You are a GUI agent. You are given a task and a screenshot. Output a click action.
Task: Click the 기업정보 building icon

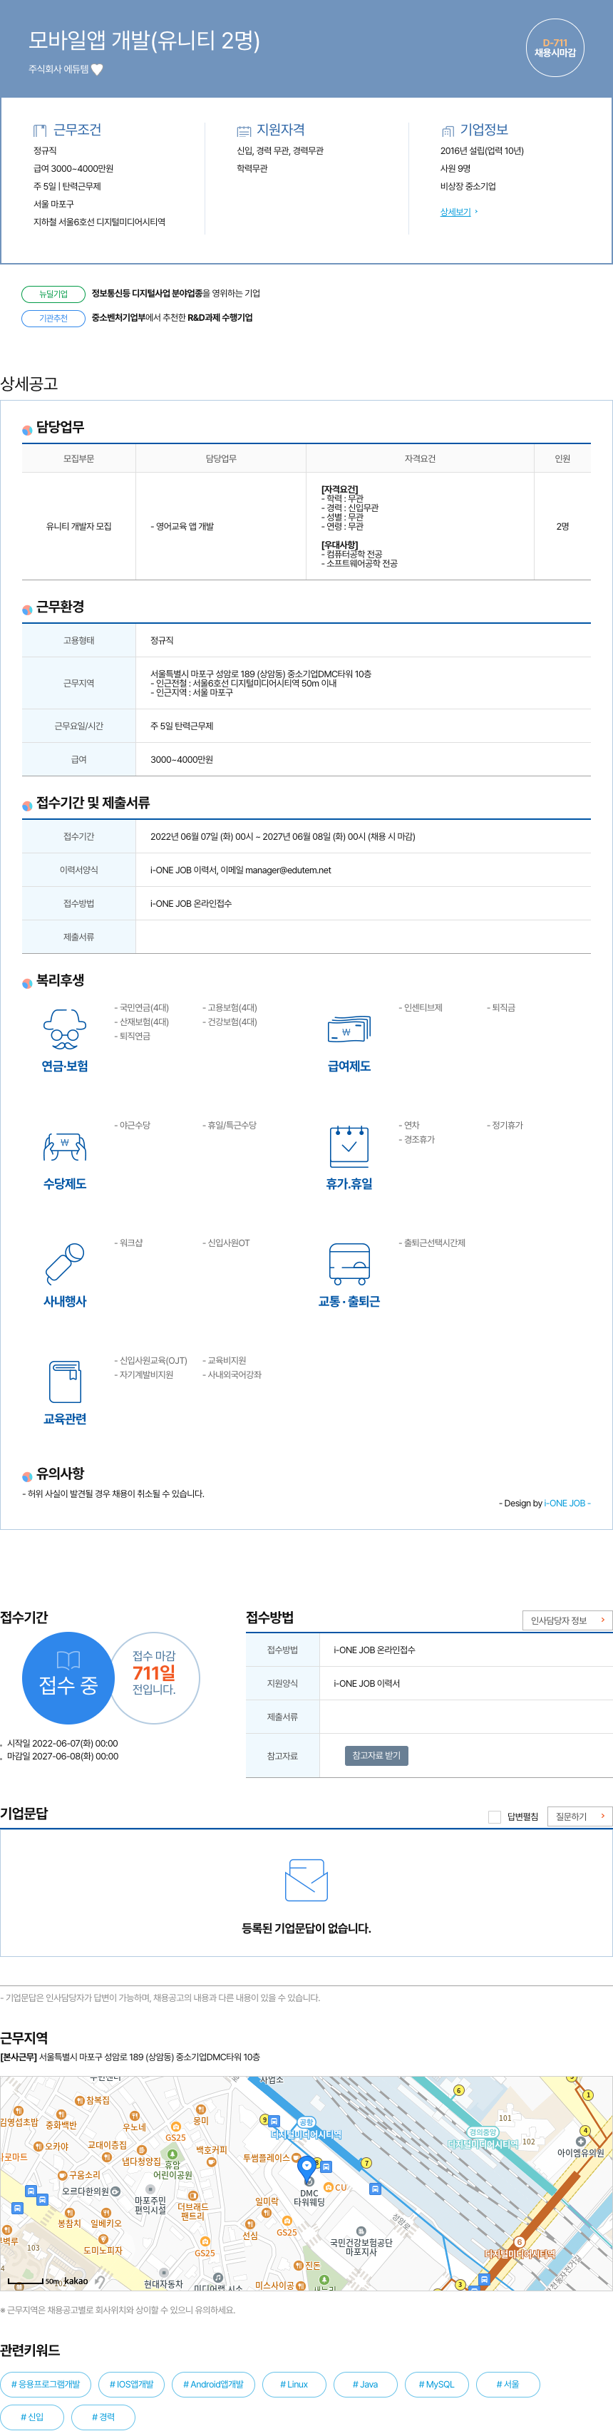(447, 130)
